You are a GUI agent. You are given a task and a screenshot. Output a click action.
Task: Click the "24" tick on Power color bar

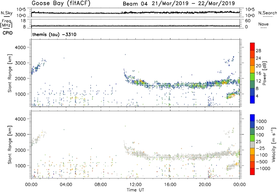coord(258,58)
